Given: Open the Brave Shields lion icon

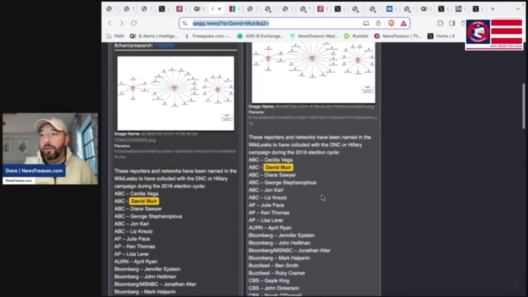Looking at the screenshot, I should click(x=391, y=24).
